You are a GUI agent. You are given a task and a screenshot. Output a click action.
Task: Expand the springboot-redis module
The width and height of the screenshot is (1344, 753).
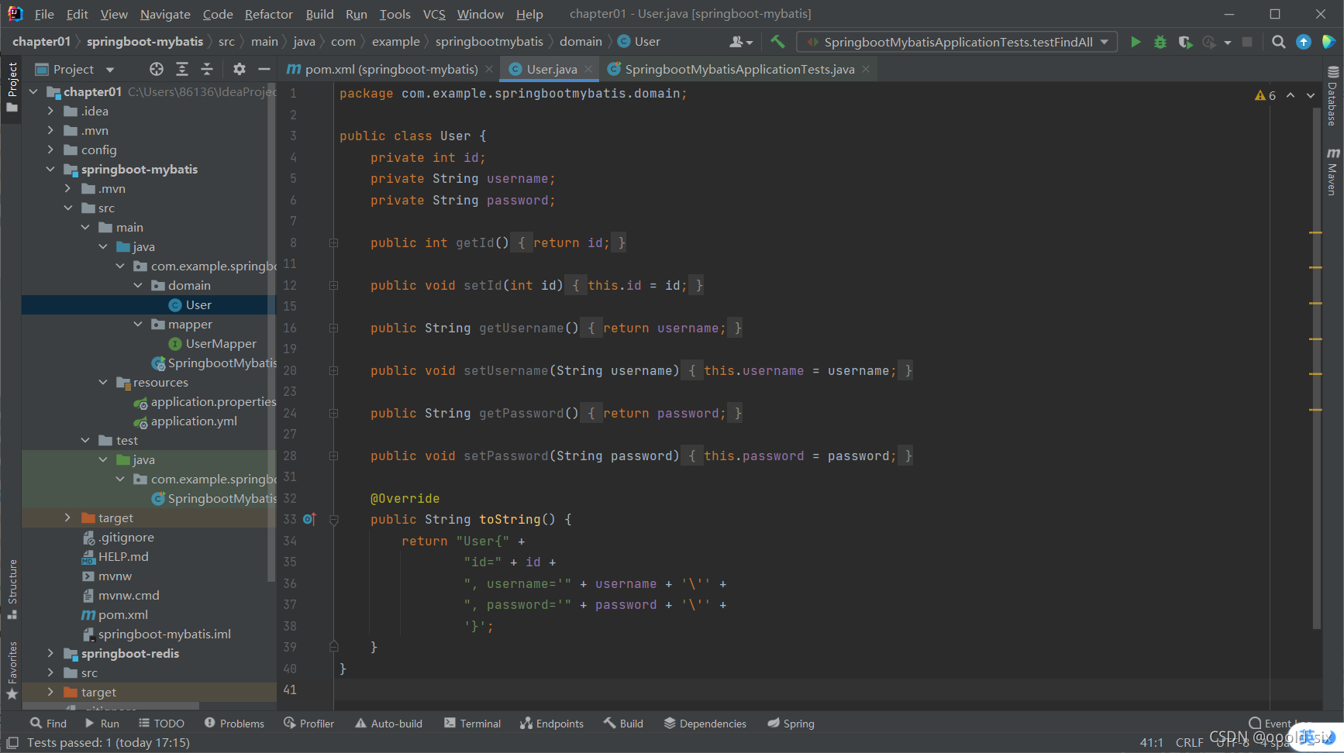point(51,653)
